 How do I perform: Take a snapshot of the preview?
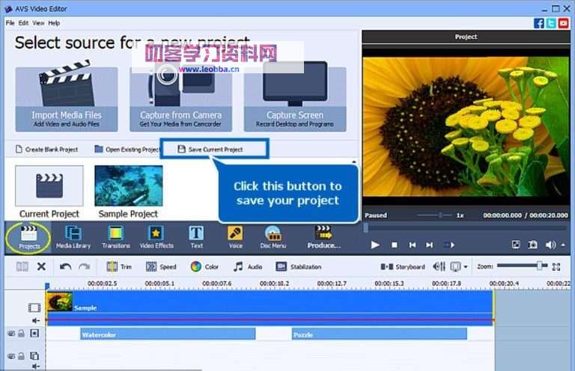532,245
